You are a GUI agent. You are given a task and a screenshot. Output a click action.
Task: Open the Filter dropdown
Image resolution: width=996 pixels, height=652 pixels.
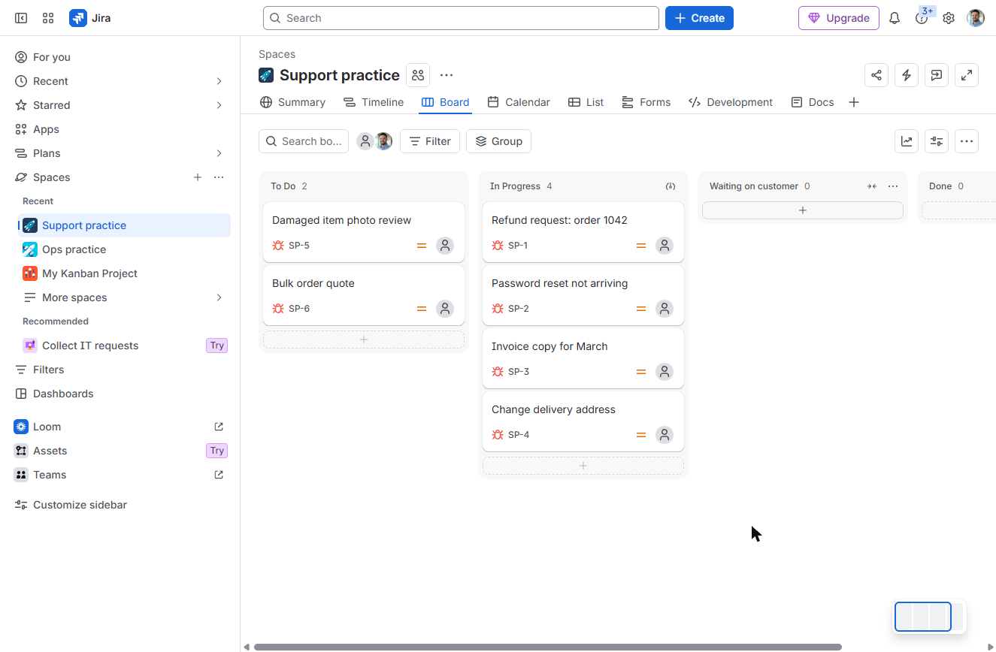(430, 141)
